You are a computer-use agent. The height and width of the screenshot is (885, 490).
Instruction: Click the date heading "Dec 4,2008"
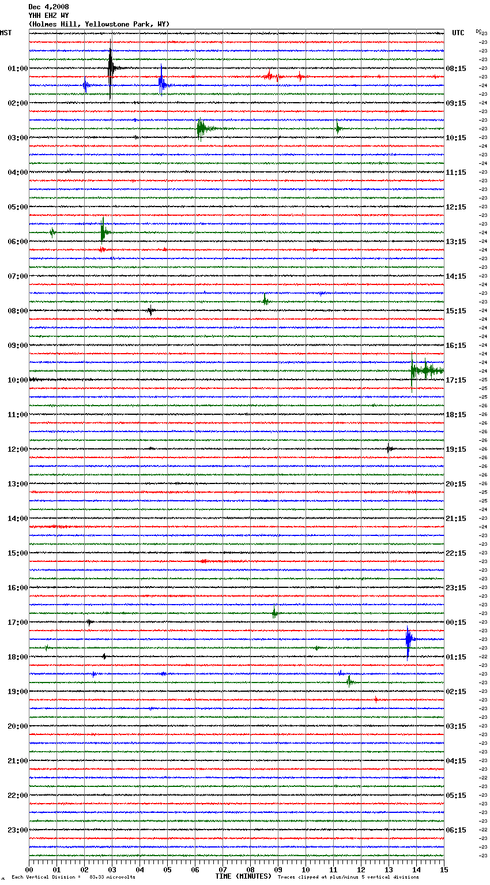[x=48, y=7]
